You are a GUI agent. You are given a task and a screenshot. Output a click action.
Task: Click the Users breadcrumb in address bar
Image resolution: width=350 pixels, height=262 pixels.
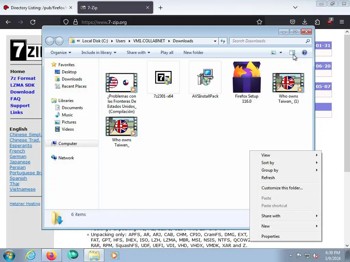pos(121,41)
